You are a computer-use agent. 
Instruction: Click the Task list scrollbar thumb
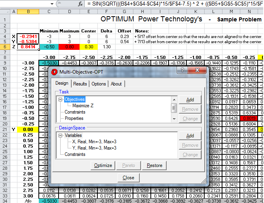click(x=174, y=108)
